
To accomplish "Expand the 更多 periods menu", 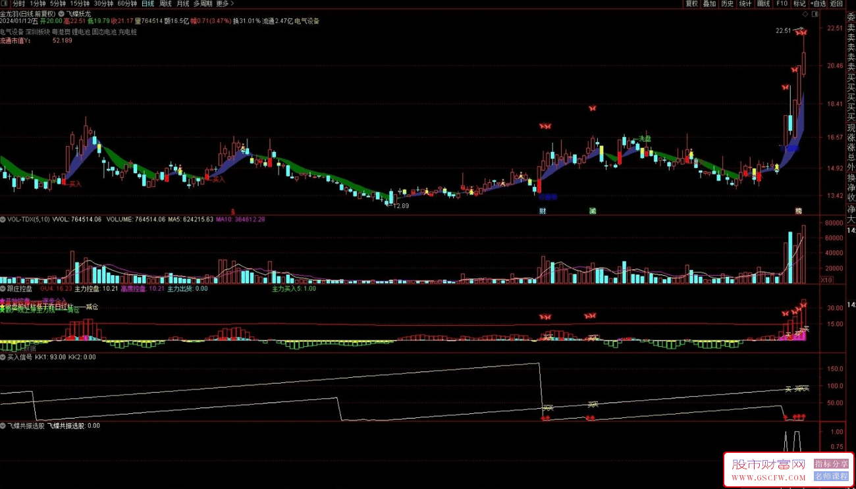I will 225,3.
